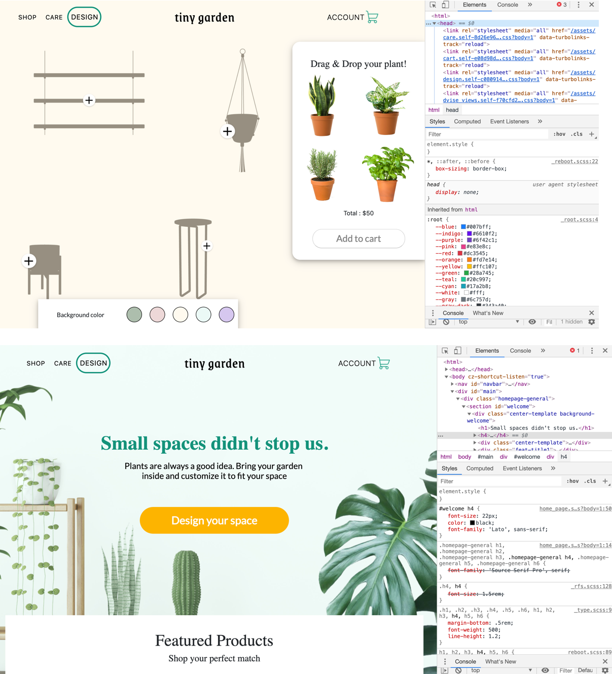Show console sidebar in design page drawer
The height and width of the screenshot is (674, 612).
[433, 322]
